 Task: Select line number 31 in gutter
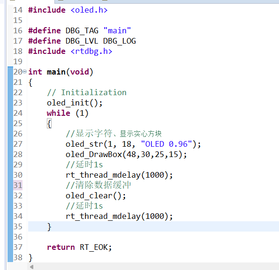point(18,185)
